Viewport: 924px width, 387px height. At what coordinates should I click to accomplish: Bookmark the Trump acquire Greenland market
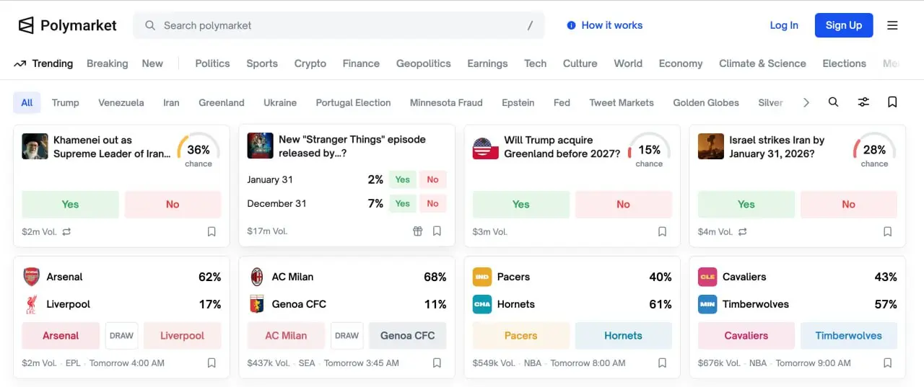pyautogui.click(x=662, y=232)
